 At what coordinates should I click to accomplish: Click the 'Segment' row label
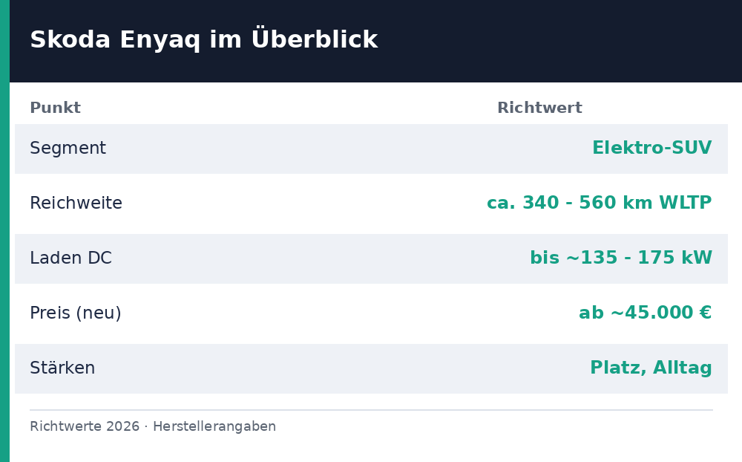tap(68, 149)
